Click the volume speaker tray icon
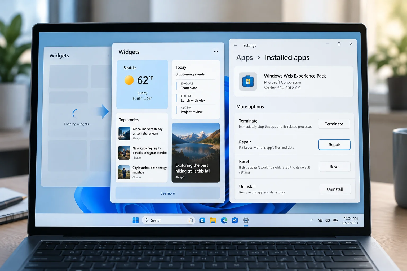The width and height of the screenshot is (407, 271). click(328, 220)
